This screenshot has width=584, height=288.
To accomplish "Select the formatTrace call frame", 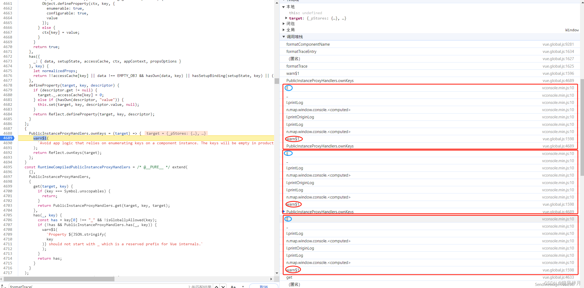I will click(430, 66).
